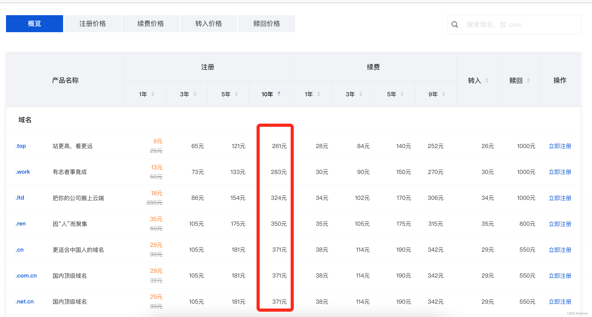Sort by registration 5年 price arrows
Screen dimensions: 592x317
[x=236, y=94]
